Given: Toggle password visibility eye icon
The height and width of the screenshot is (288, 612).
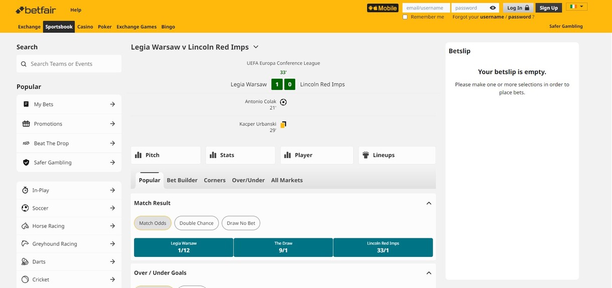Looking at the screenshot, I should tap(493, 8).
